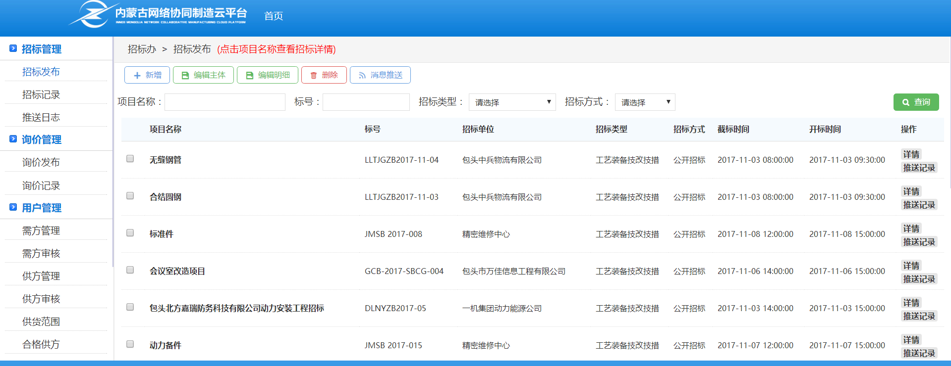Open the 包头北方嘉瑞防务科技有限公司动力安装工程招标 project link
951x366 pixels.
click(237, 308)
